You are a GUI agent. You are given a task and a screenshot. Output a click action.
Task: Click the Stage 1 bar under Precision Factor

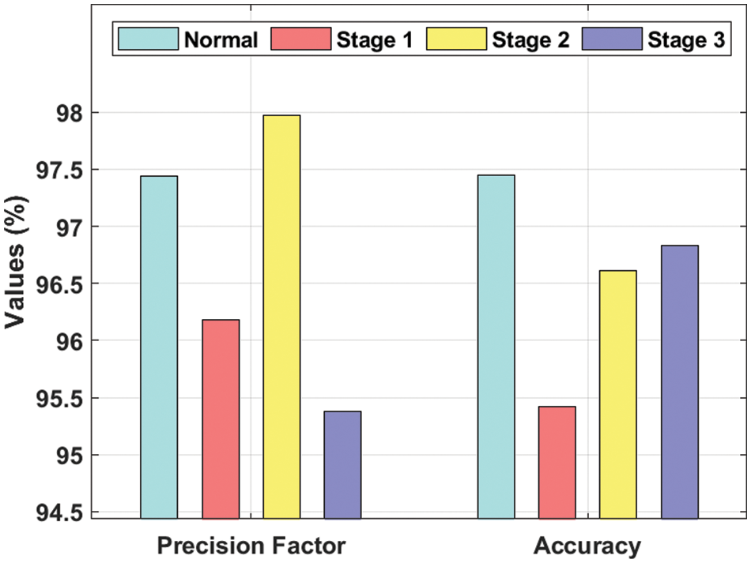tap(221, 419)
